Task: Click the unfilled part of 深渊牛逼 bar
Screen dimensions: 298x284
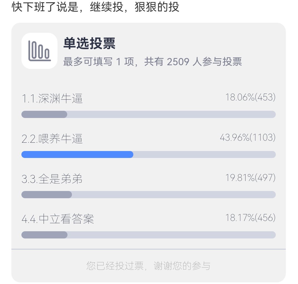Action: click(x=171, y=114)
